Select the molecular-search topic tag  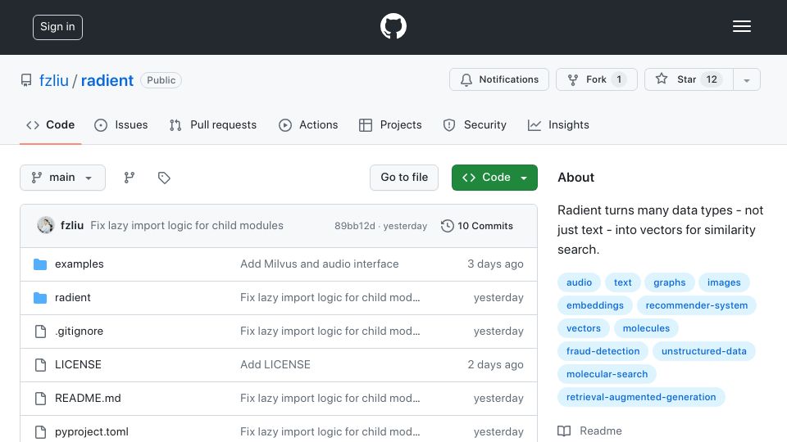pos(607,374)
